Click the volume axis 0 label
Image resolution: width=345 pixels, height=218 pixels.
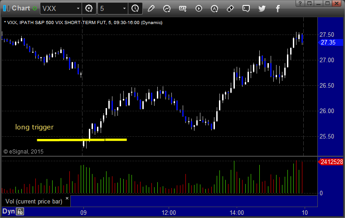[321, 193]
